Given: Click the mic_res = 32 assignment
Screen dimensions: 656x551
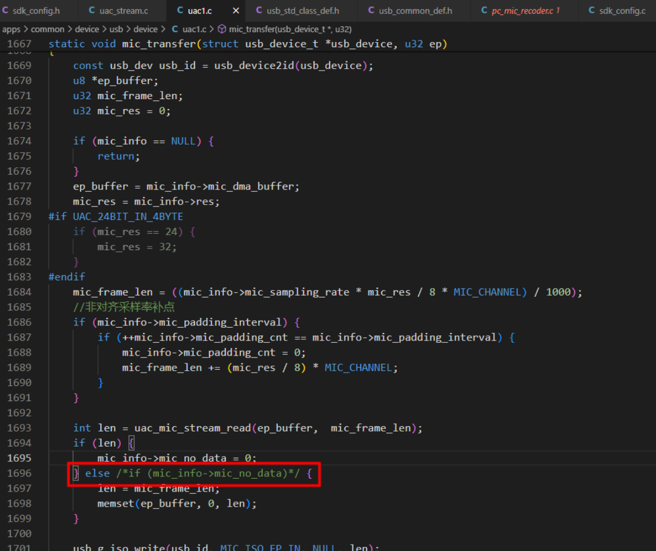Looking at the screenshot, I should point(137,247).
